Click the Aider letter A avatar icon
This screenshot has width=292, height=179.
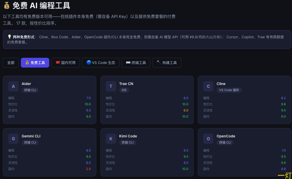click(13, 86)
